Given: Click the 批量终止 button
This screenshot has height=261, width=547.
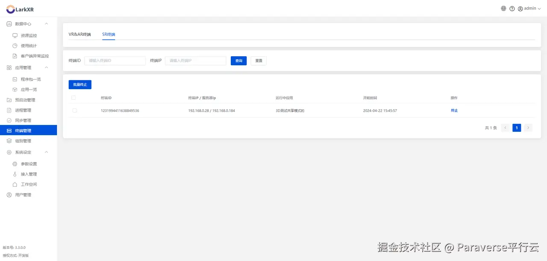Looking at the screenshot, I should tap(80, 85).
